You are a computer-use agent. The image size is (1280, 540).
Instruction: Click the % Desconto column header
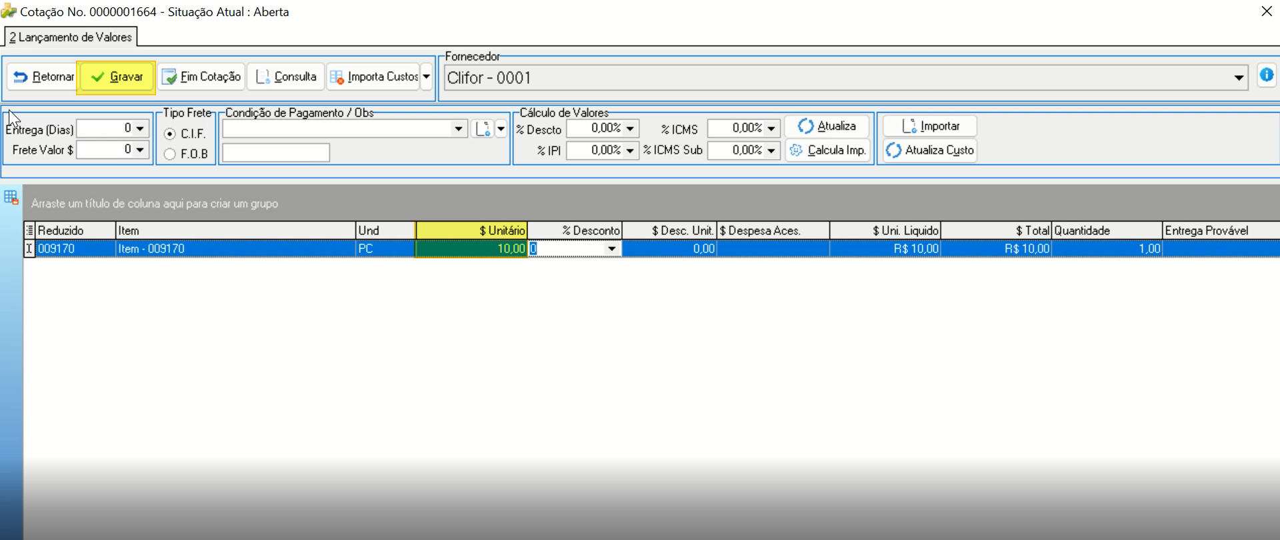[575, 230]
